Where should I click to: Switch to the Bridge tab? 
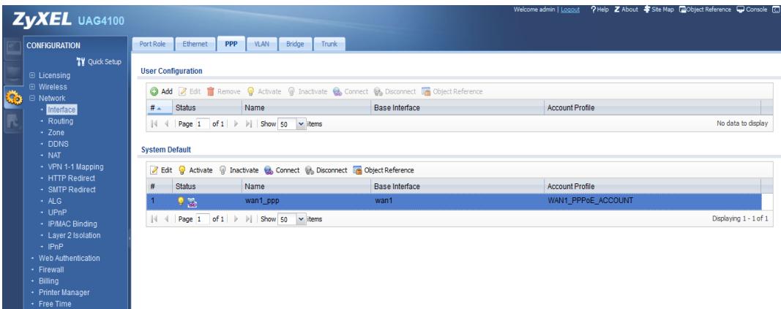pyautogui.click(x=295, y=45)
